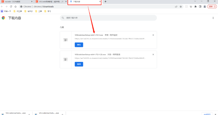Open the user profile avatar menu
218x115 pixels.
[x=205, y=6]
